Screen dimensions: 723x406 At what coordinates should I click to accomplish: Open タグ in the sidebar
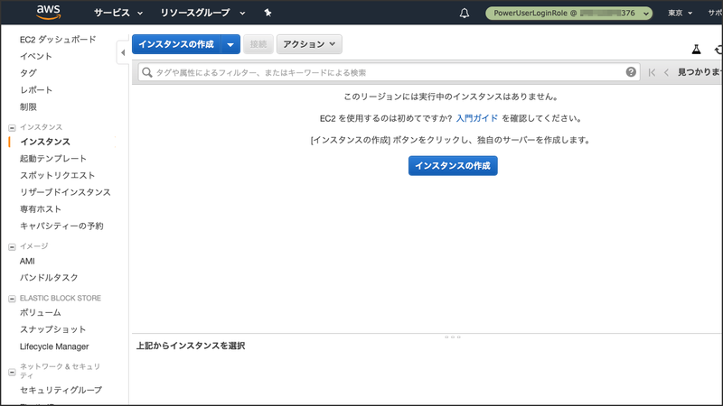click(28, 73)
